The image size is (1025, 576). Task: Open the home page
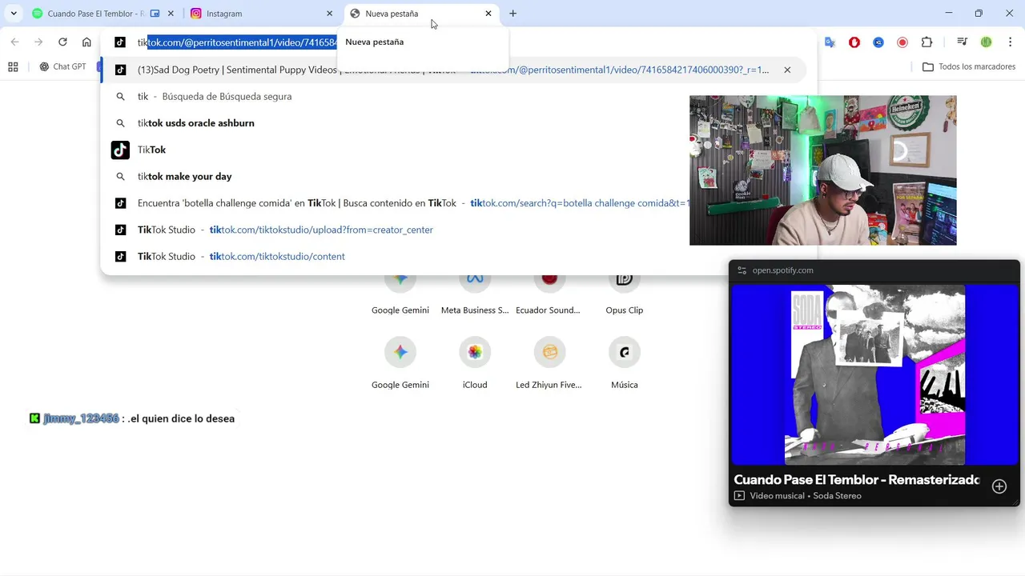pos(86,42)
